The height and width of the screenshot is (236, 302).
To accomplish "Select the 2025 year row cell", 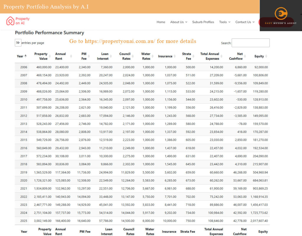I will click(24, 221).
